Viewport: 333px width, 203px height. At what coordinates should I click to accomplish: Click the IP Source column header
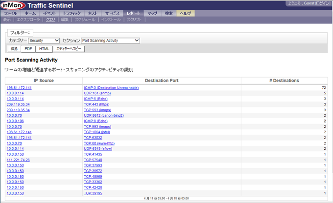[44, 81]
